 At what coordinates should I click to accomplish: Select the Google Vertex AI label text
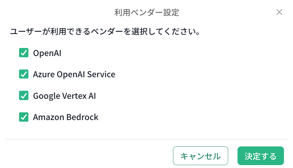tap(64, 96)
